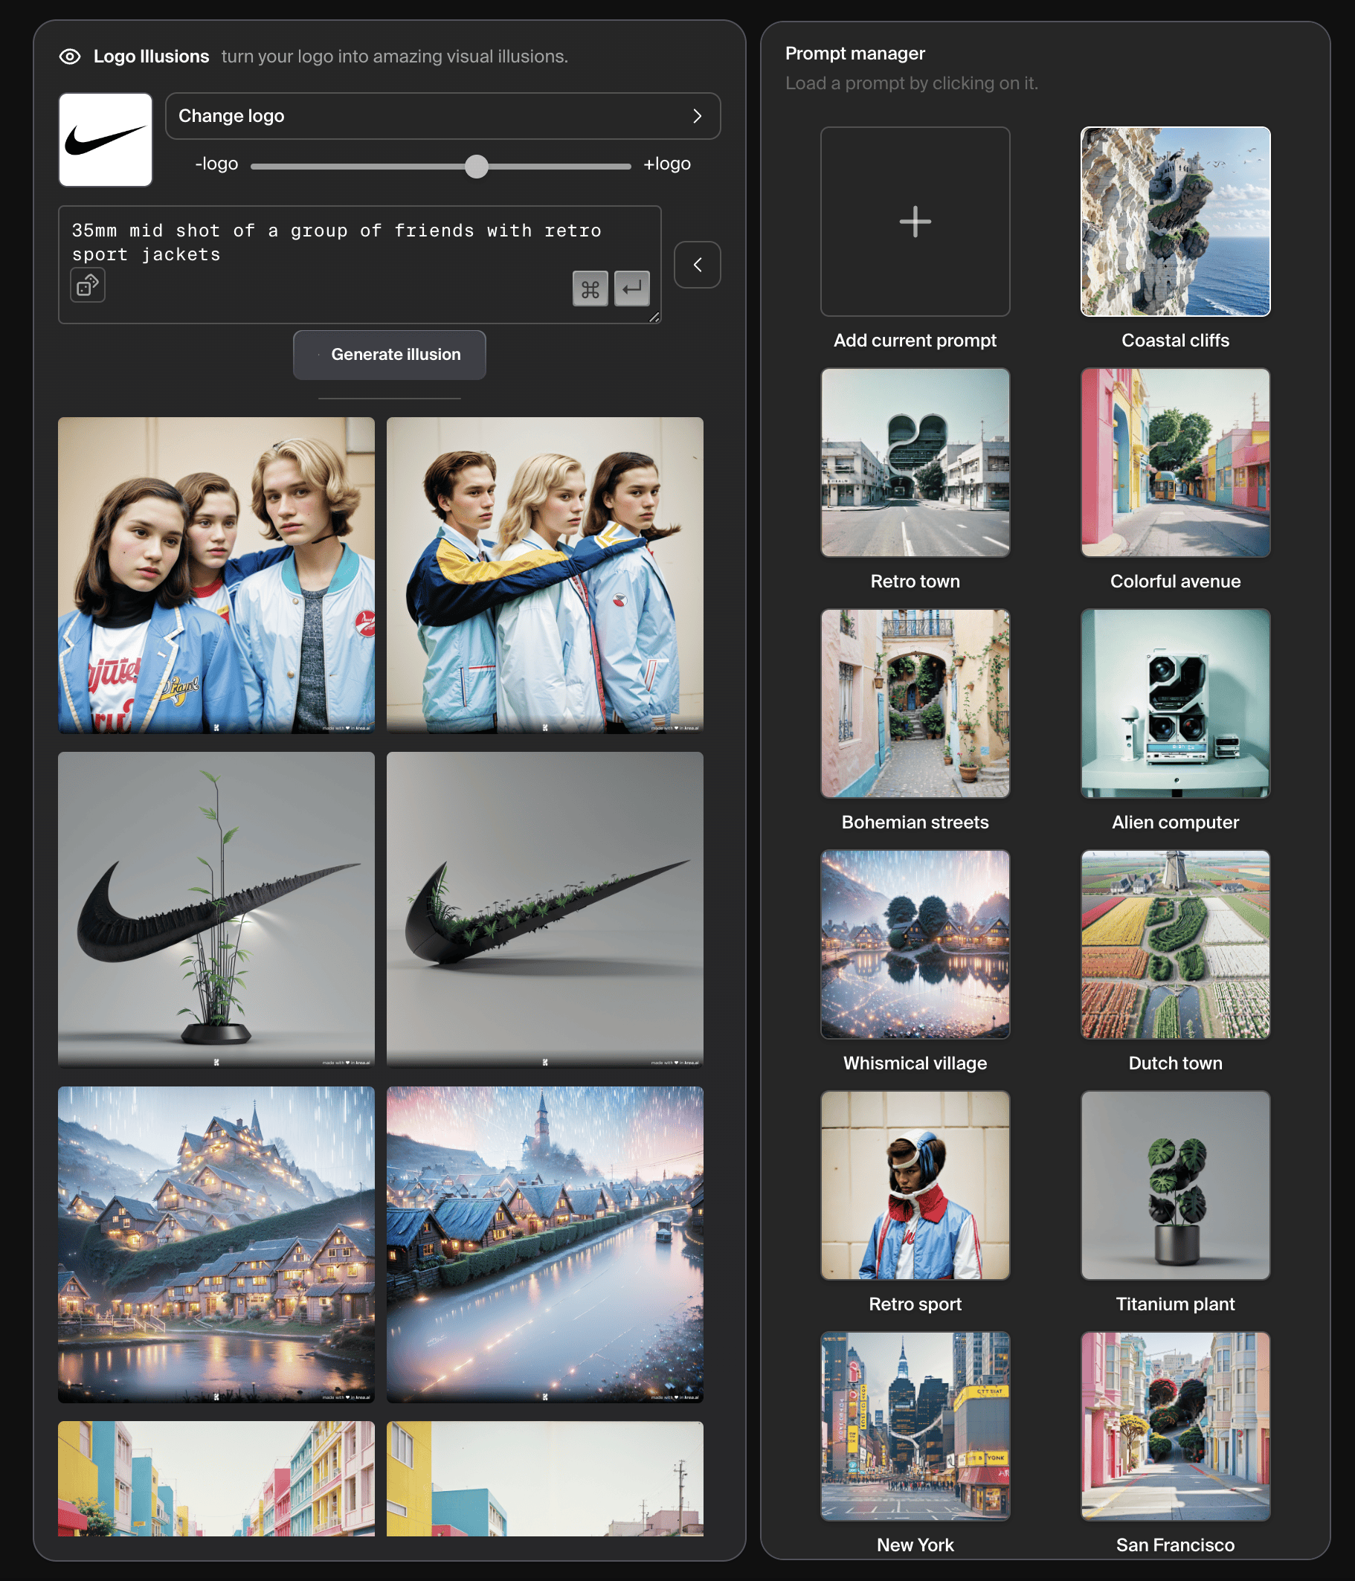Load the Coastal cliffs prompt

click(1175, 222)
